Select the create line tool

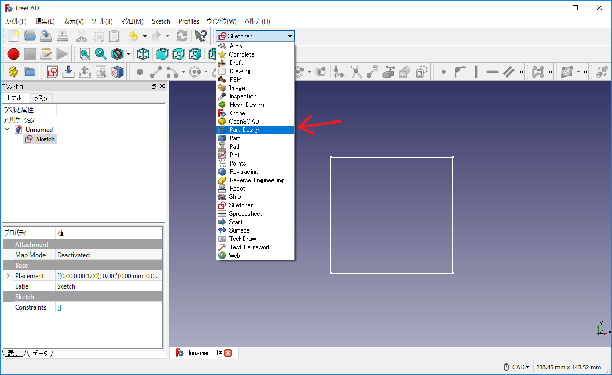tap(156, 72)
